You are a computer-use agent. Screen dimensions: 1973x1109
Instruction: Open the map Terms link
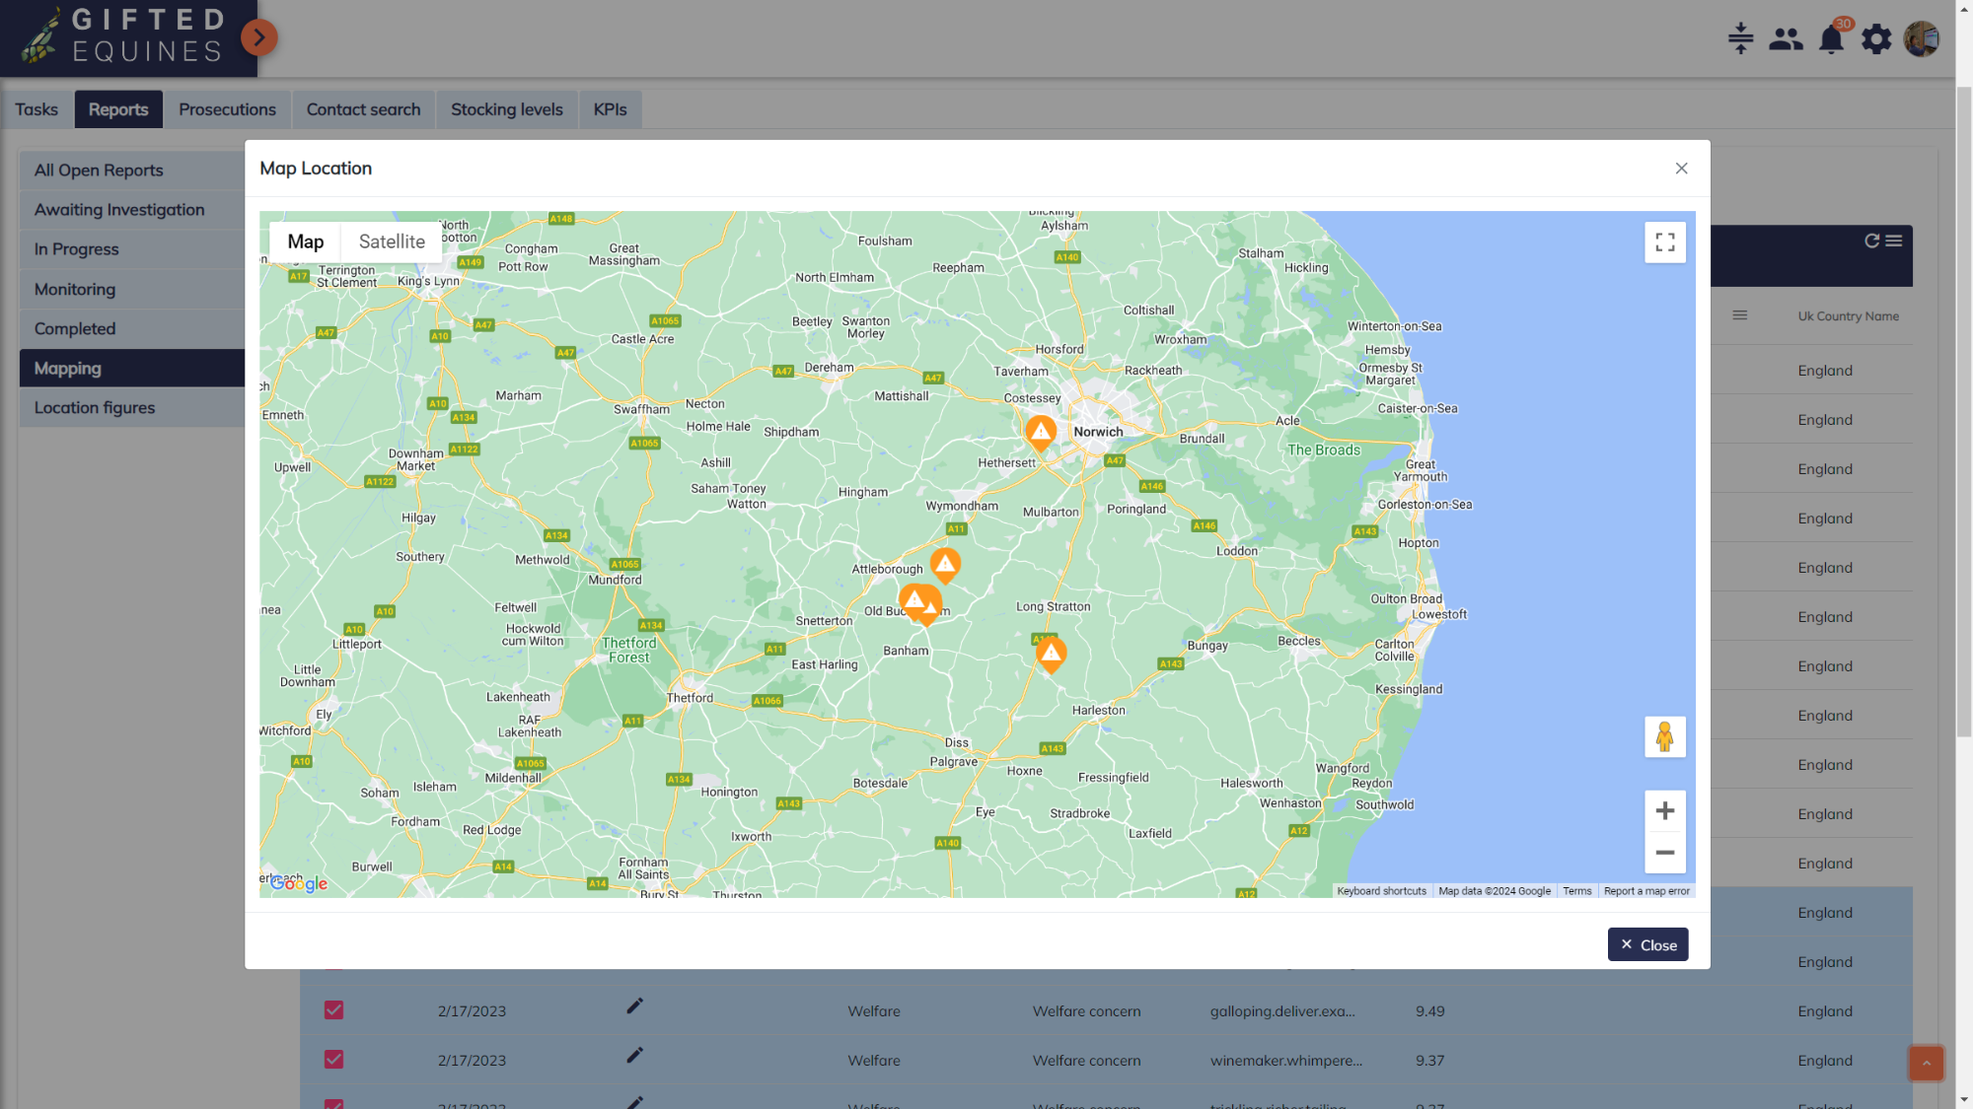coord(1576,891)
